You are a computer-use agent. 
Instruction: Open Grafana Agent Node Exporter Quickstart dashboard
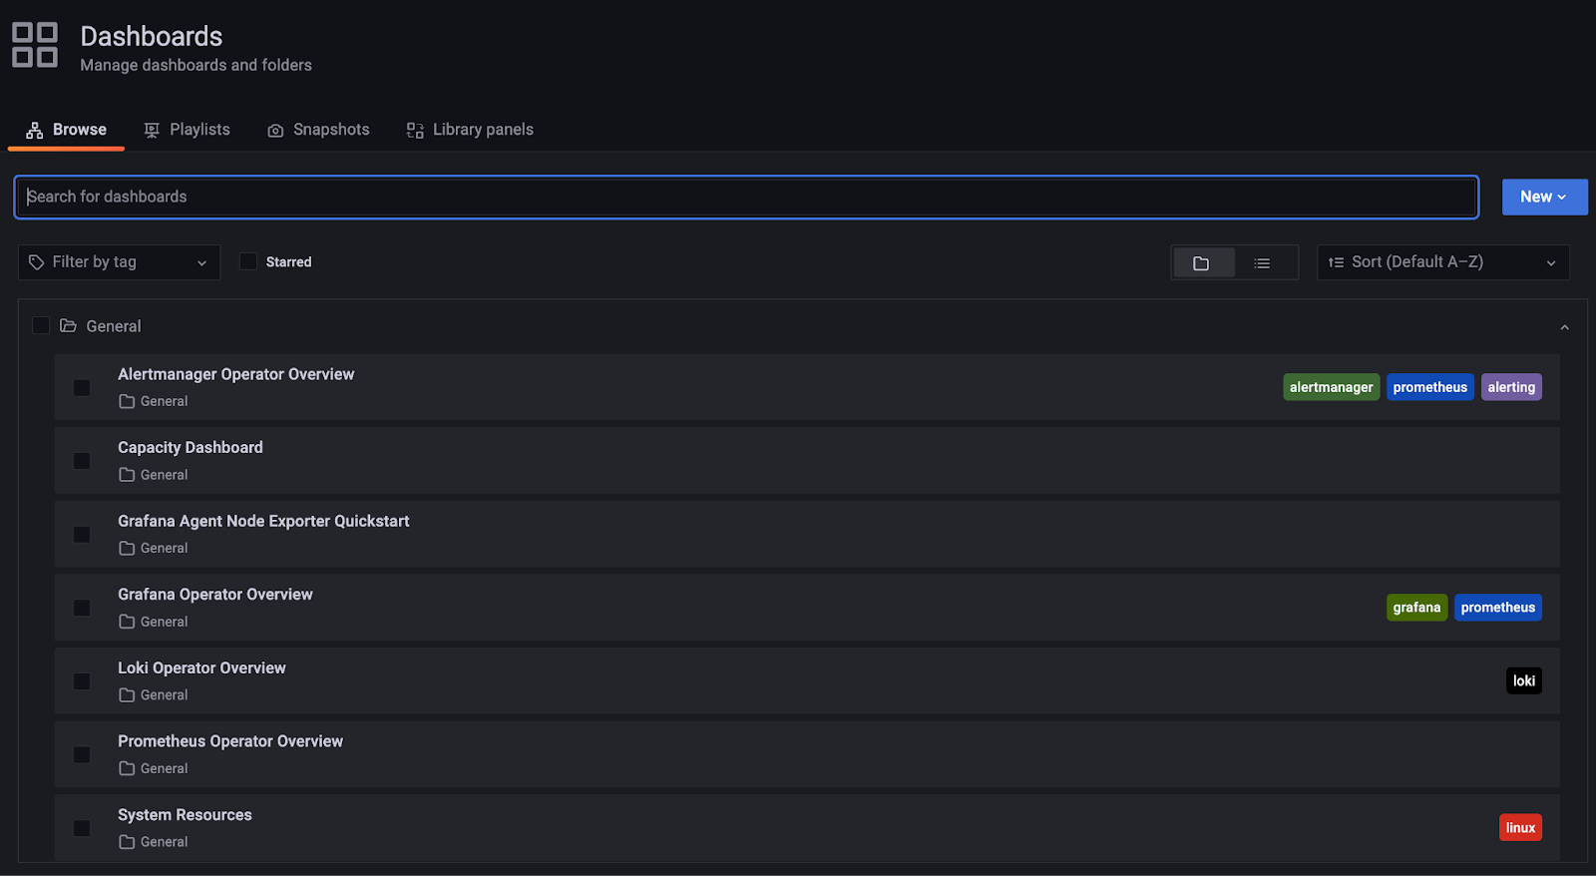263,521
